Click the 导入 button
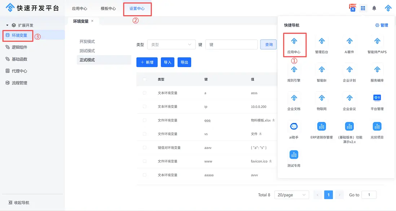Viewport: 396px width, 211px height. pos(168,62)
